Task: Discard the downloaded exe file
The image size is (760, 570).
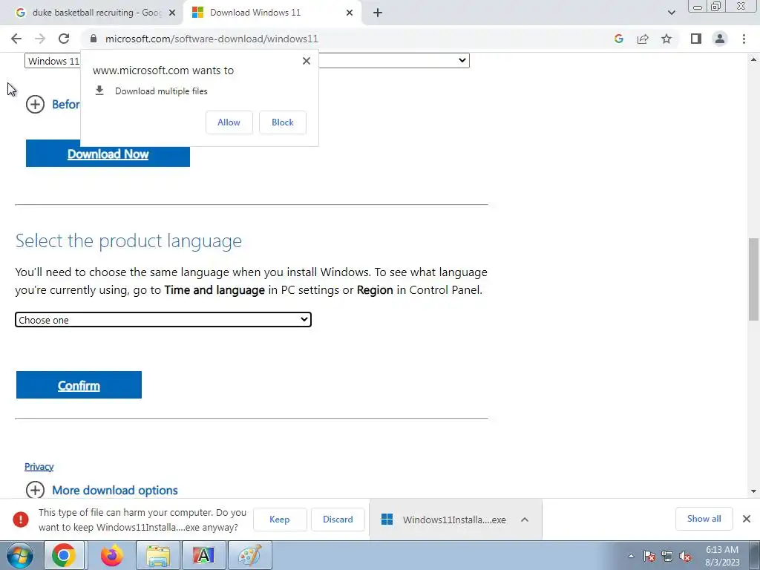Action: click(338, 519)
